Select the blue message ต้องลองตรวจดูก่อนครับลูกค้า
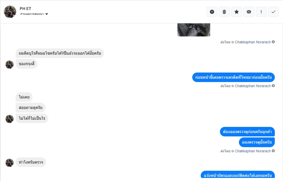 (247, 132)
